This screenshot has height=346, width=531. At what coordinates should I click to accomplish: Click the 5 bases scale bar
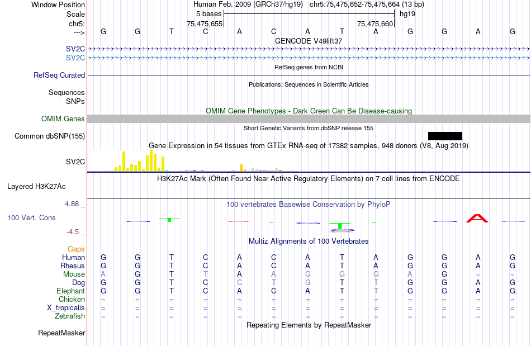[309, 14]
